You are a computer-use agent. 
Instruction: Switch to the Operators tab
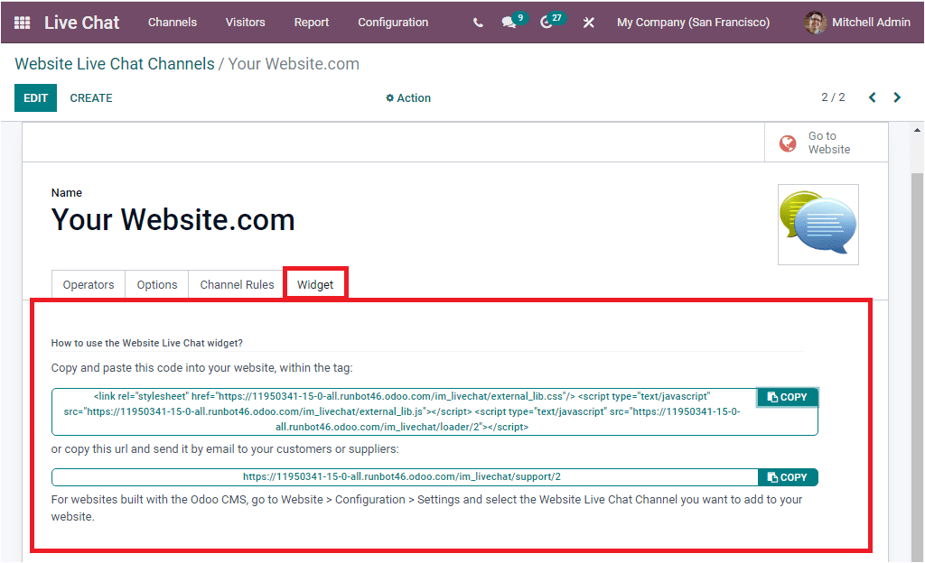(x=89, y=284)
